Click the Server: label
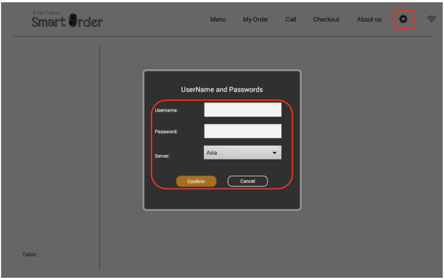 [162, 156]
